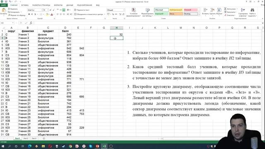
Task: Click the Insert Function fx button
Action: 31,23
